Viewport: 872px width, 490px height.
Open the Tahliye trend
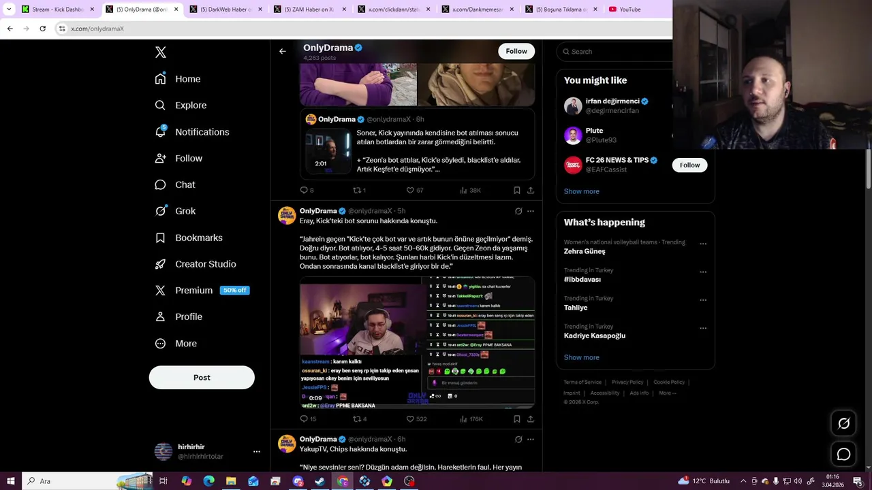coord(576,308)
